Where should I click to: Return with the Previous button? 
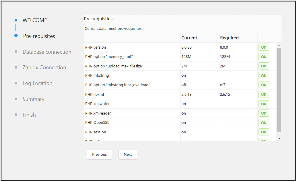click(x=99, y=154)
